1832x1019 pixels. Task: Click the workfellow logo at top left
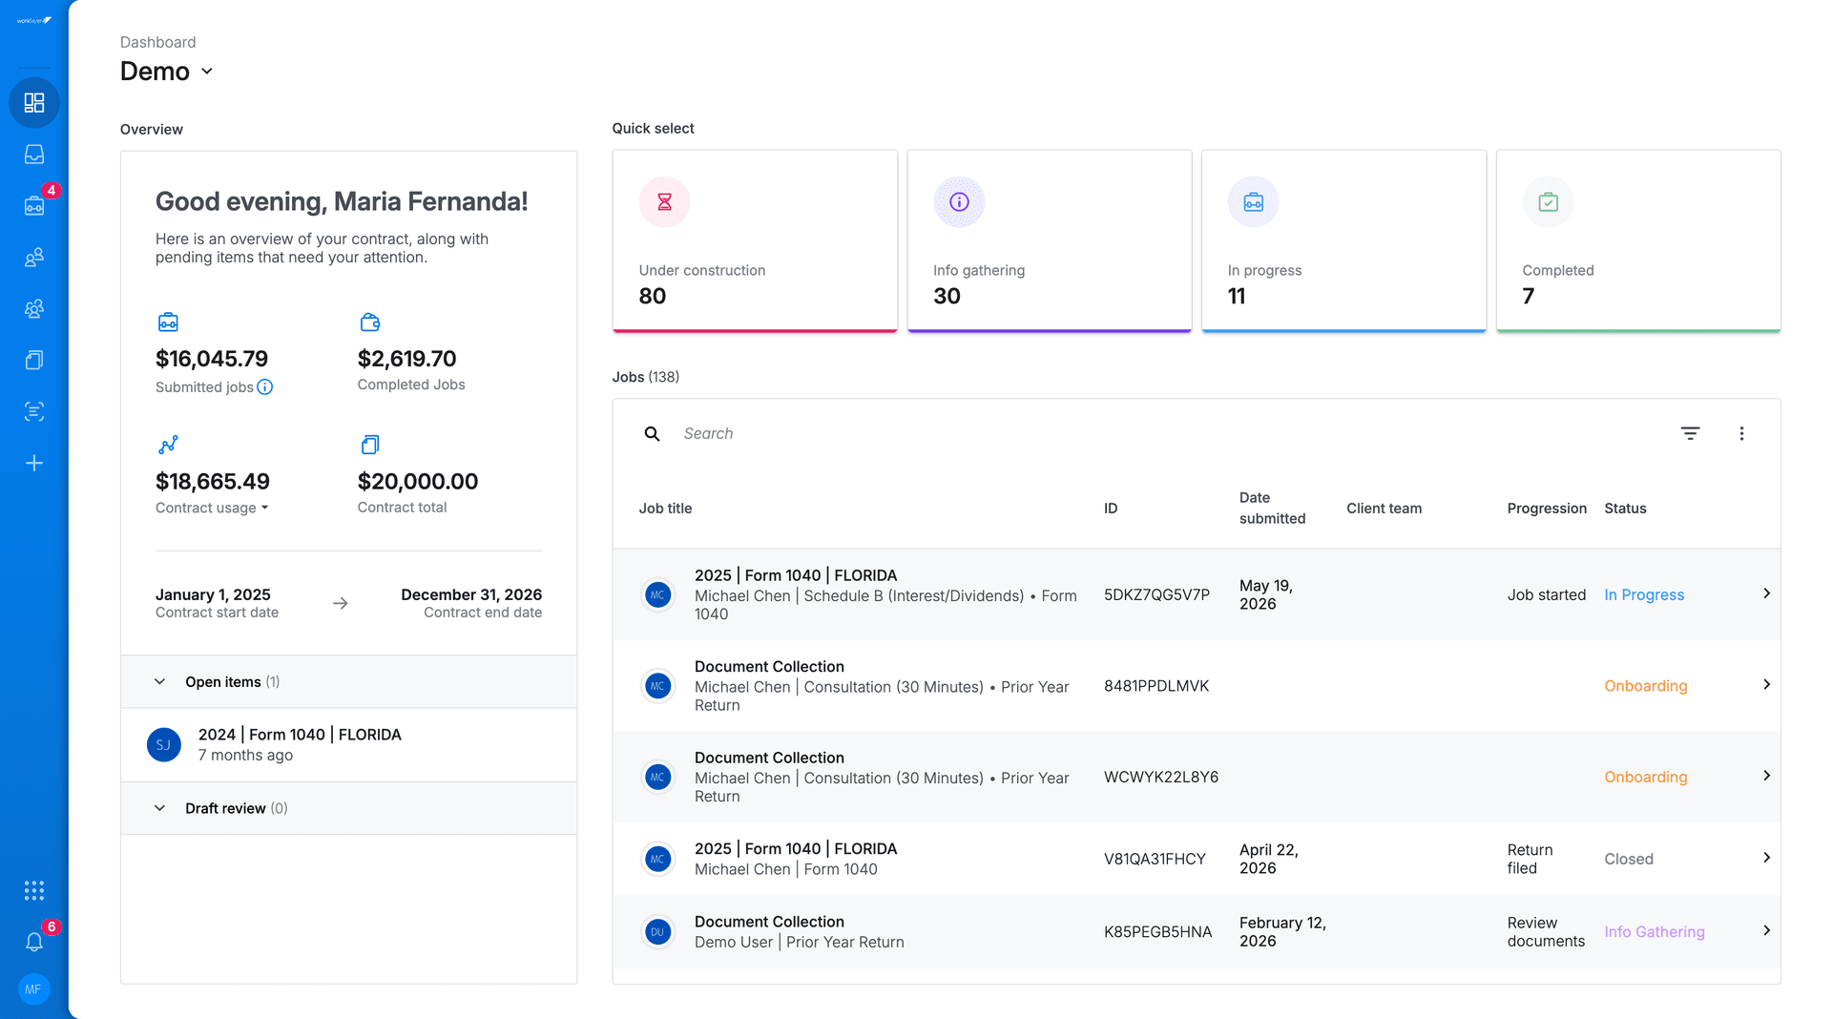pyautogui.click(x=34, y=20)
